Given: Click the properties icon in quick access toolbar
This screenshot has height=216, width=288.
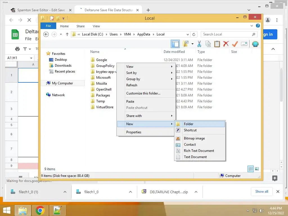Looking at the screenshot, I should 52,18.
